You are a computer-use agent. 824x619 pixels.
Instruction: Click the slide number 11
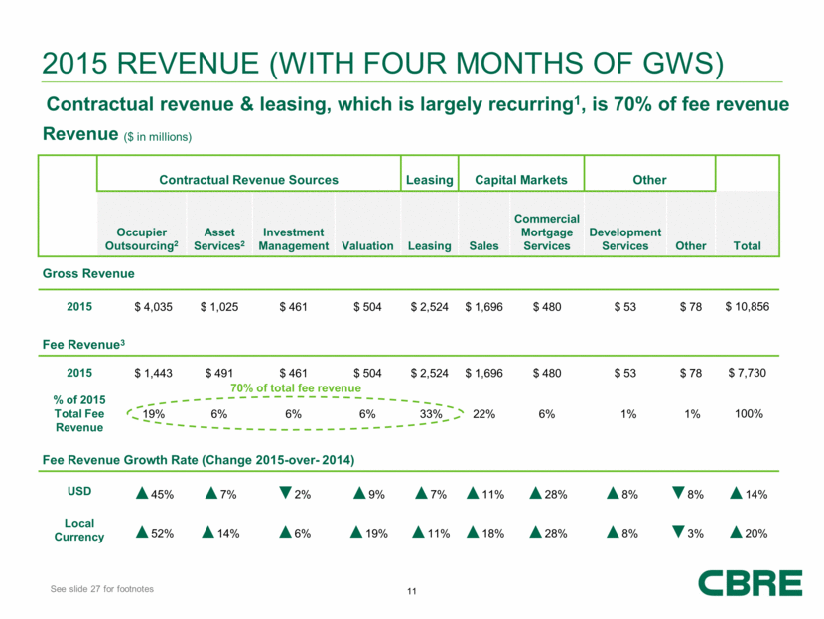tap(412, 593)
